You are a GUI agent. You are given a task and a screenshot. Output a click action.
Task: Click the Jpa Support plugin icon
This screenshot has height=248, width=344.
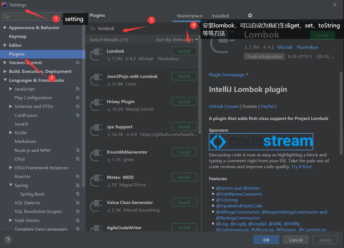tap(96, 130)
